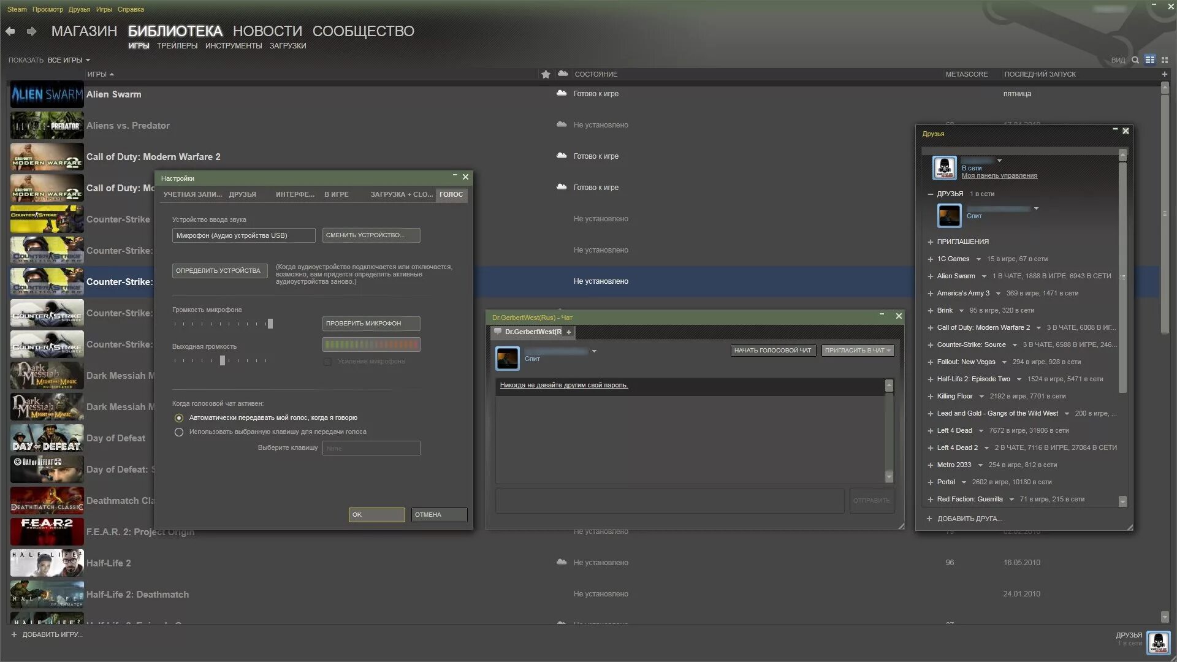Screen dimensions: 1177x662
Task: Click the cloud column header icon
Action: point(563,74)
